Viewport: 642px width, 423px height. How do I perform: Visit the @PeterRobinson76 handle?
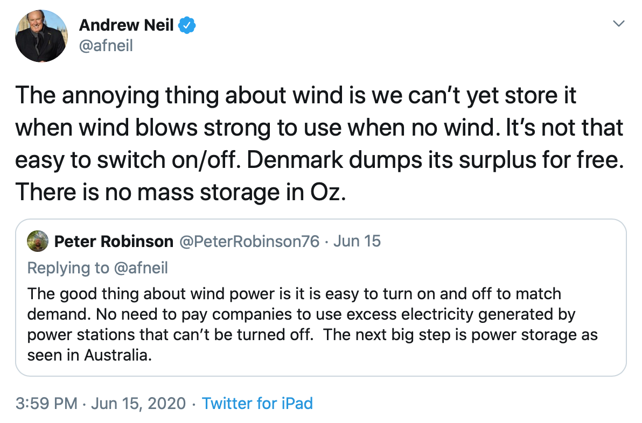249,241
